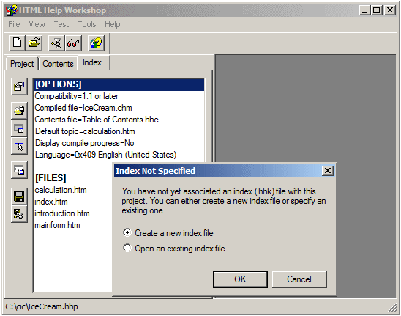Screen dimensions: 401x316
Task: Click the View compiled file glasses icon
Action: click(x=73, y=43)
